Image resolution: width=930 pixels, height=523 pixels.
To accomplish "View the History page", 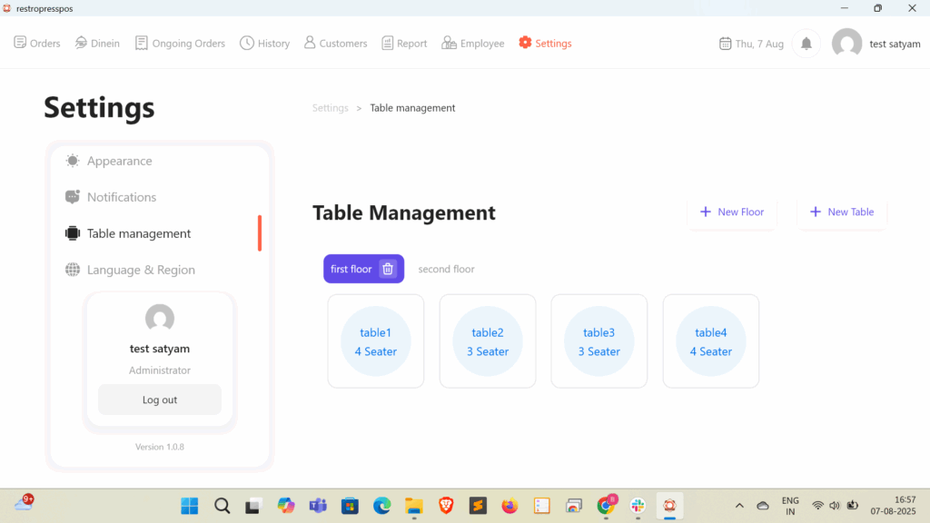I will (264, 44).
